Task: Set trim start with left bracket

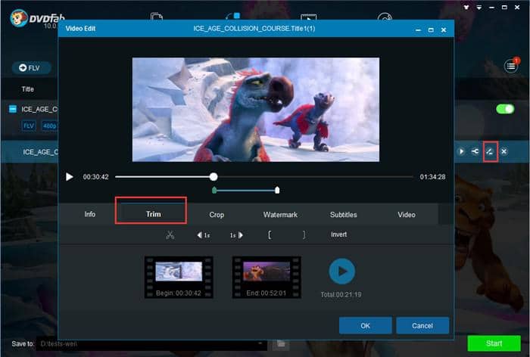Action: (270, 234)
